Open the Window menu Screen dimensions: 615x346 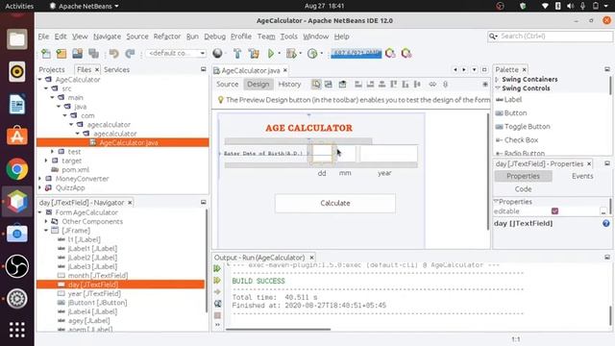coord(316,37)
